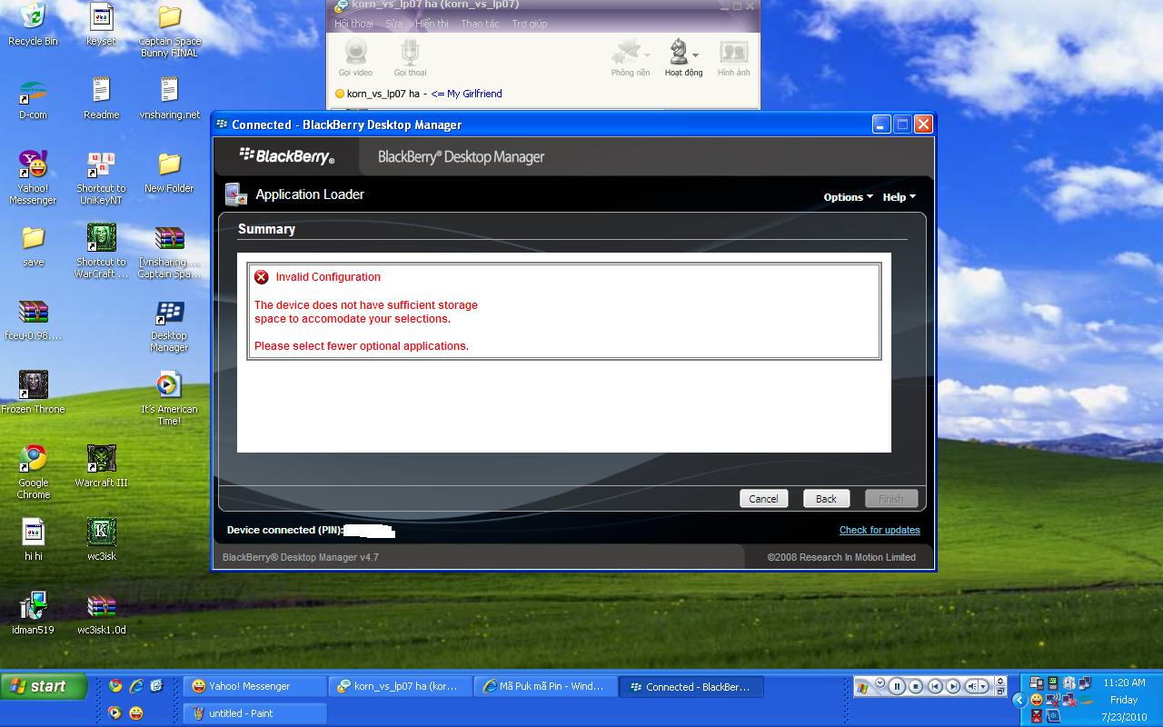Open the Windows start menu
The width and height of the screenshot is (1163, 727).
tap(44, 686)
